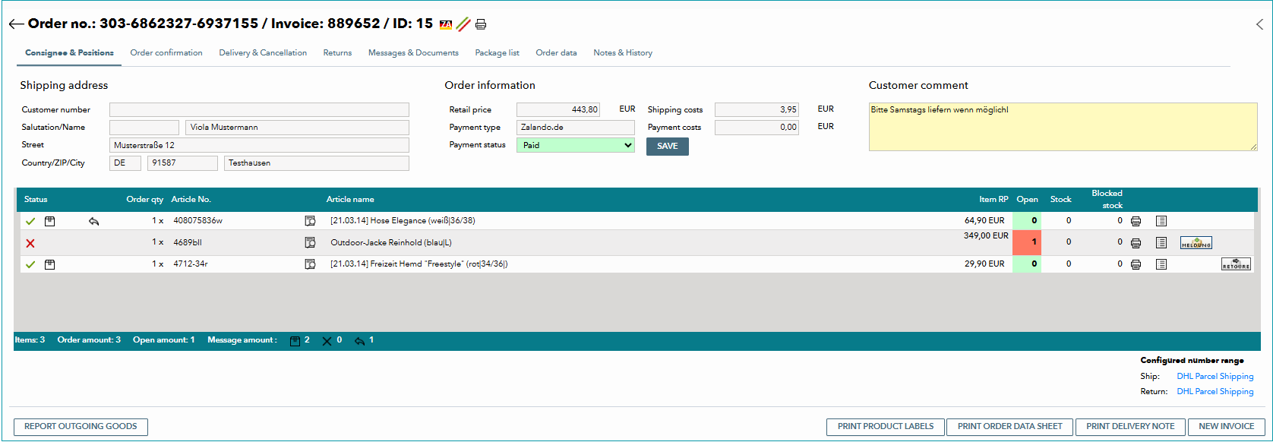This screenshot has height=442, width=1273.
Task: Click printer icon in Freizeit Hemd row
Action: (1136, 264)
